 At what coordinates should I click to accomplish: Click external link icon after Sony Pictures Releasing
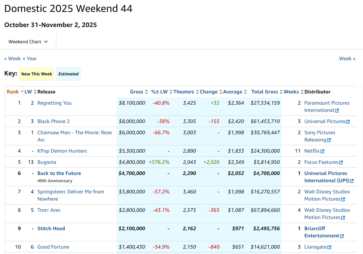coord(329,140)
